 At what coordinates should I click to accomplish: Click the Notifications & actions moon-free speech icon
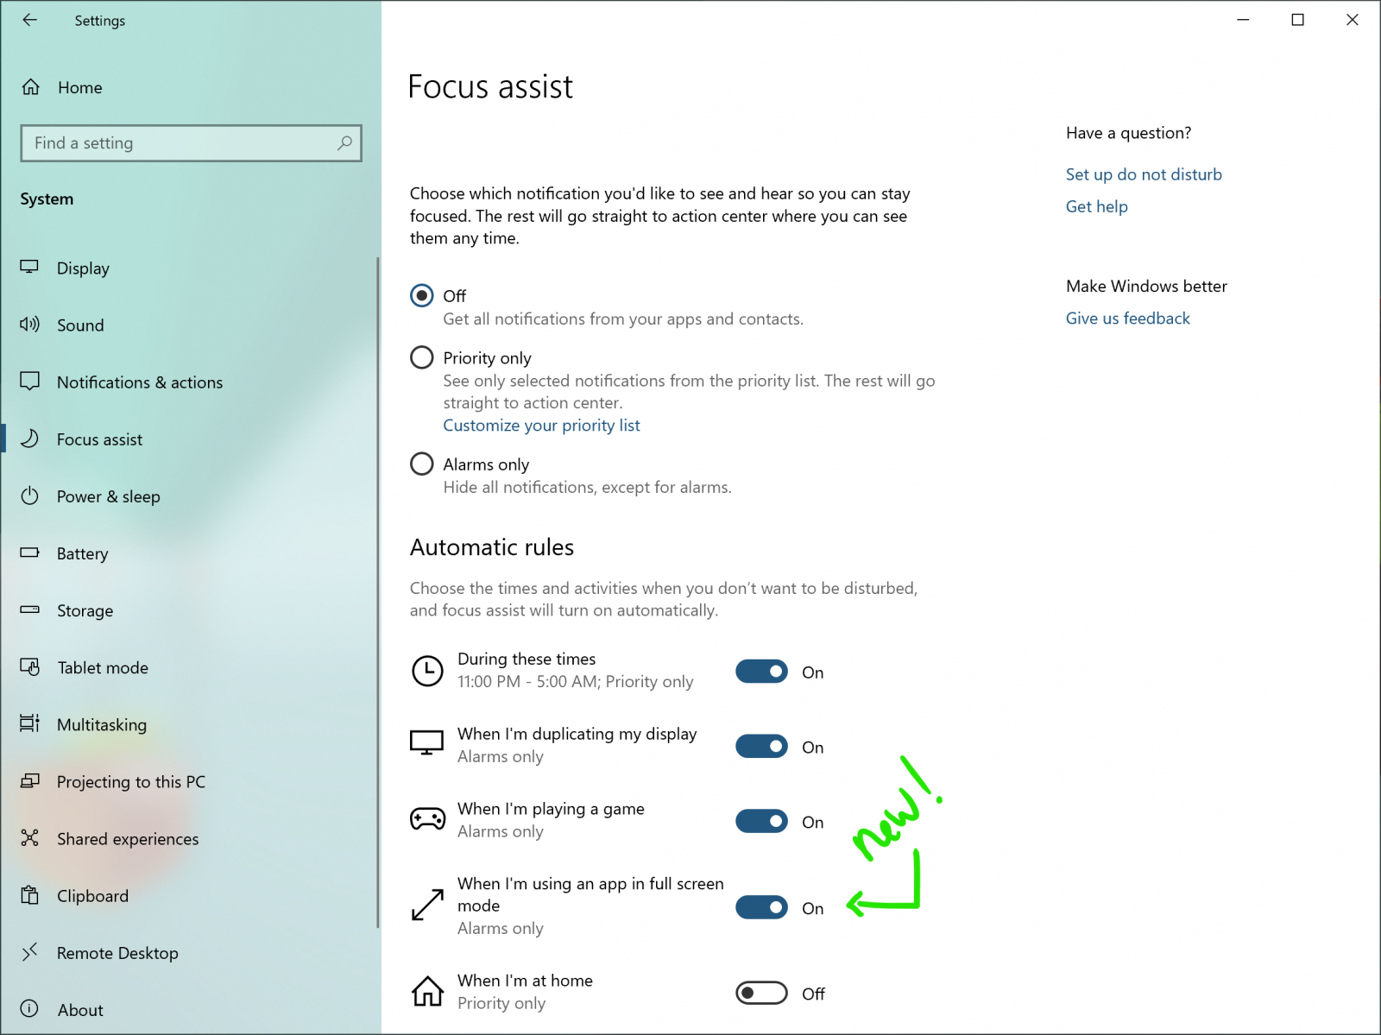pyautogui.click(x=30, y=382)
